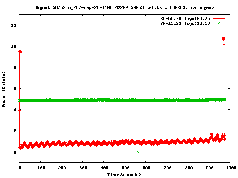Image resolution: width=238 pixels, height=178 pixels.
Task: Click the x-axis tick label 700
Action: (x=168, y=168)
